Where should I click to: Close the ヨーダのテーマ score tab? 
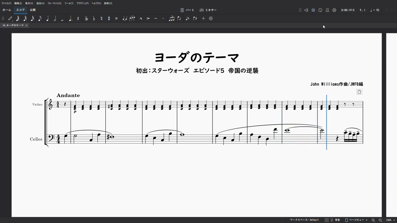[26, 25]
